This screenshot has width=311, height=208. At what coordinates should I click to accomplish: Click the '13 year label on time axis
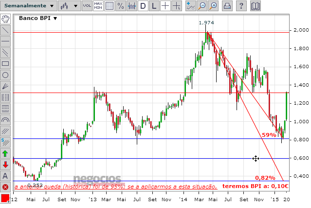[92, 199]
